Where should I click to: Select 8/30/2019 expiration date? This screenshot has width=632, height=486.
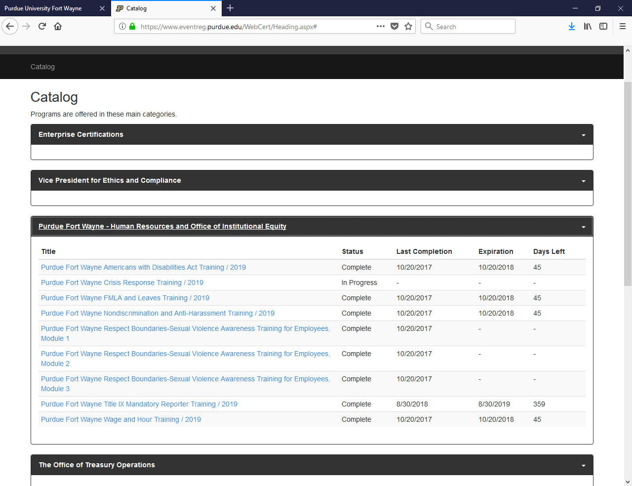click(494, 404)
